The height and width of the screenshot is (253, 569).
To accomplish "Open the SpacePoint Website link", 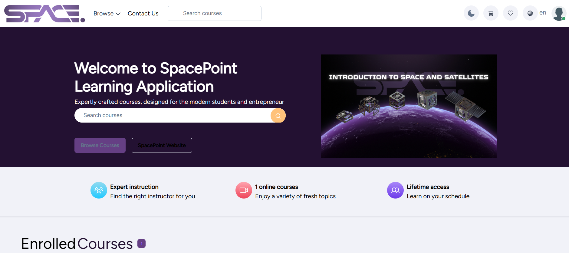I will pos(162,145).
